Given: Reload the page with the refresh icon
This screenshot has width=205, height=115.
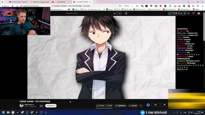Looking at the screenshot, I should (x=17, y=6).
